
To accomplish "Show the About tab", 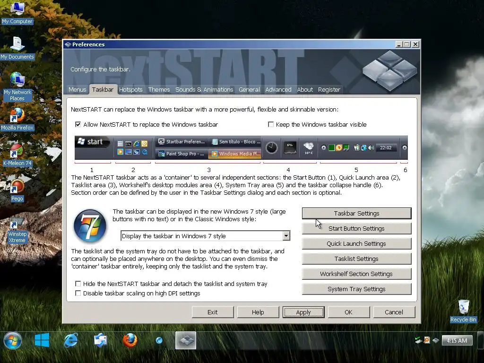I will (305, 89).
